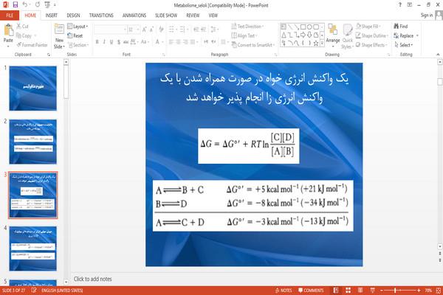This screenshot has width=443, height=295.
Task: Switch to Reading View icon
Action: pyautogui.click(x=360, y=290)
